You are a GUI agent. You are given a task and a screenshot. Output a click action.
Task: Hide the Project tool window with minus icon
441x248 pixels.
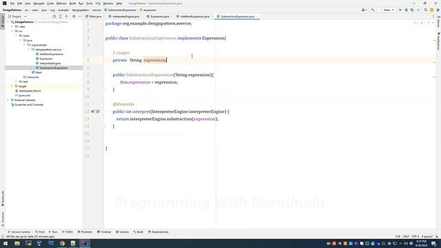click(80, 17)
